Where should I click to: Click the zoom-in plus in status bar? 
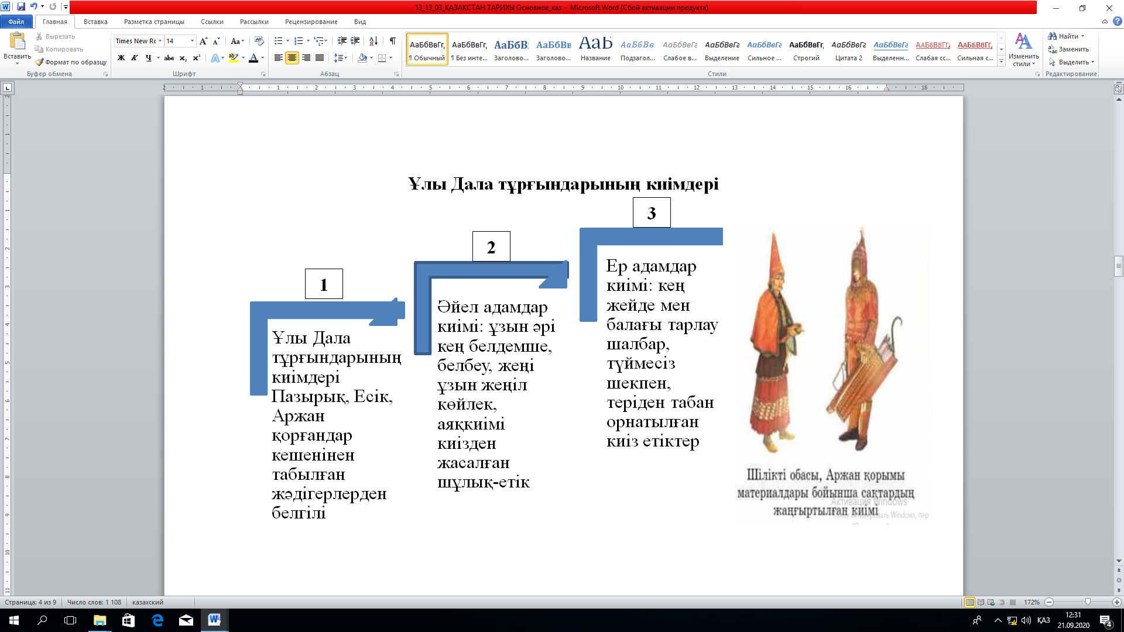click(1116, 602)
